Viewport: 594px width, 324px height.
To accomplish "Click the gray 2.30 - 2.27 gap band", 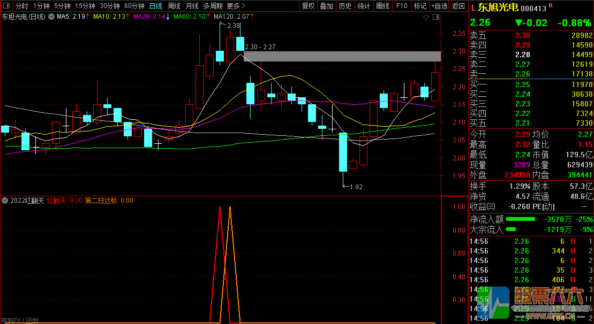I will pyautogui.click(x=342, y=56).
